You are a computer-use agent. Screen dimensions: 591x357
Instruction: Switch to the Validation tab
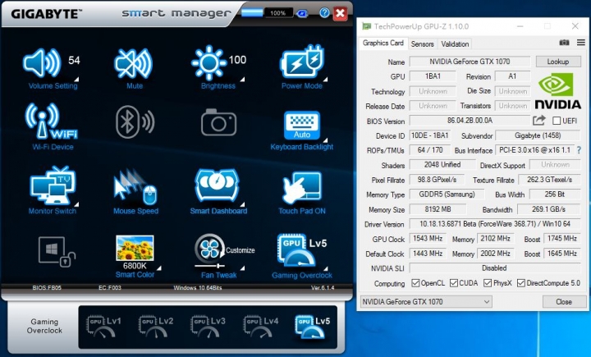tap(455, 44)
